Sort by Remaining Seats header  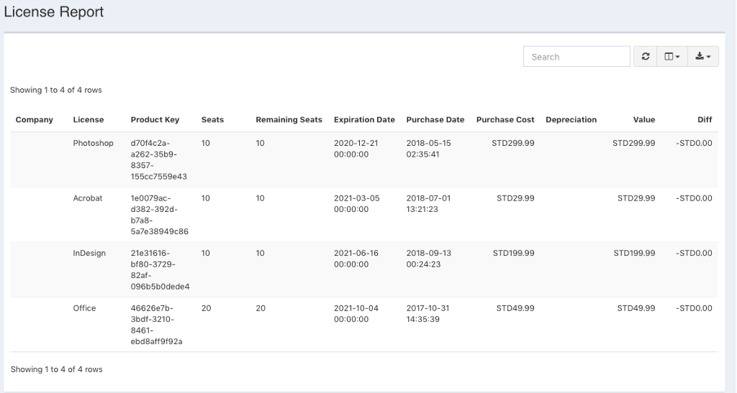tap(289, 120)
